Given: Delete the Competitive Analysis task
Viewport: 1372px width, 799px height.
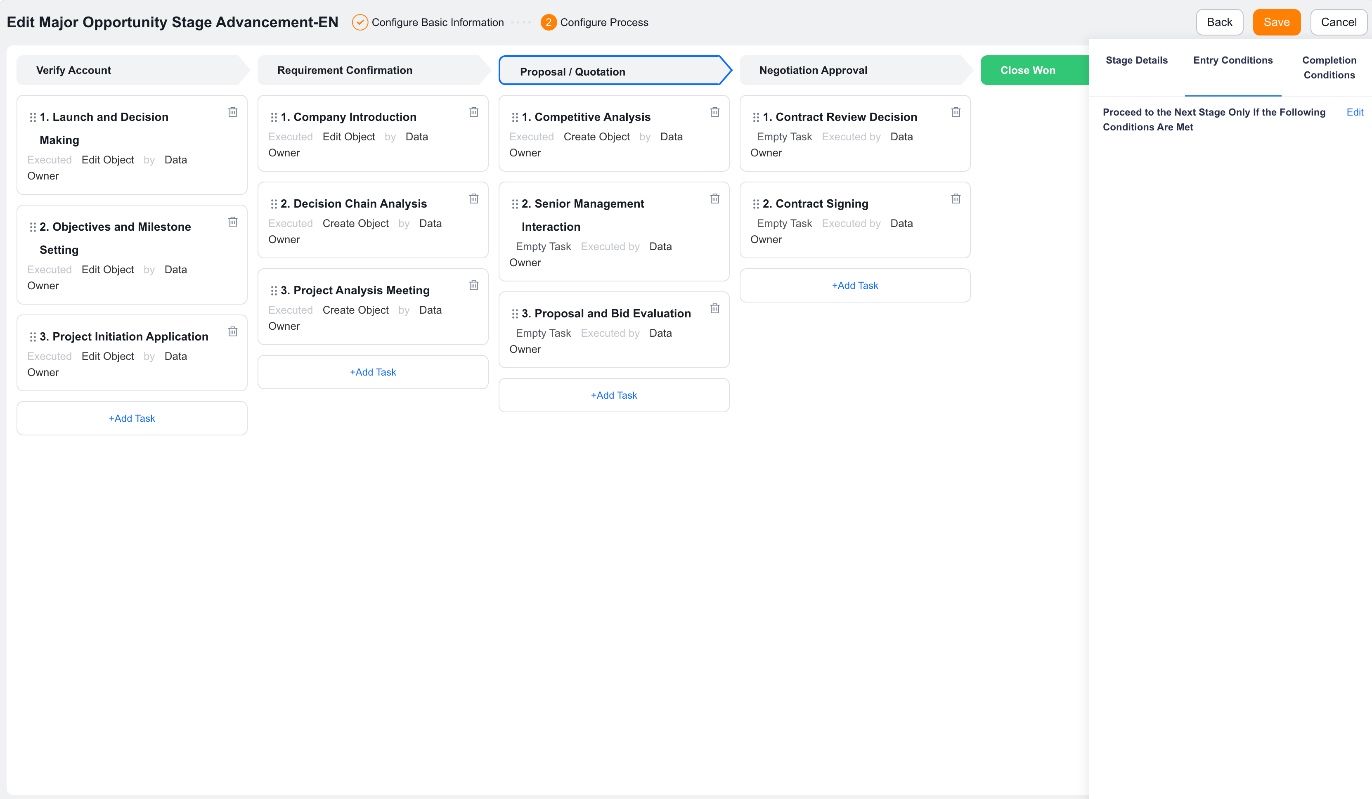Looking at the screenshot, I should tap(715, 111).
